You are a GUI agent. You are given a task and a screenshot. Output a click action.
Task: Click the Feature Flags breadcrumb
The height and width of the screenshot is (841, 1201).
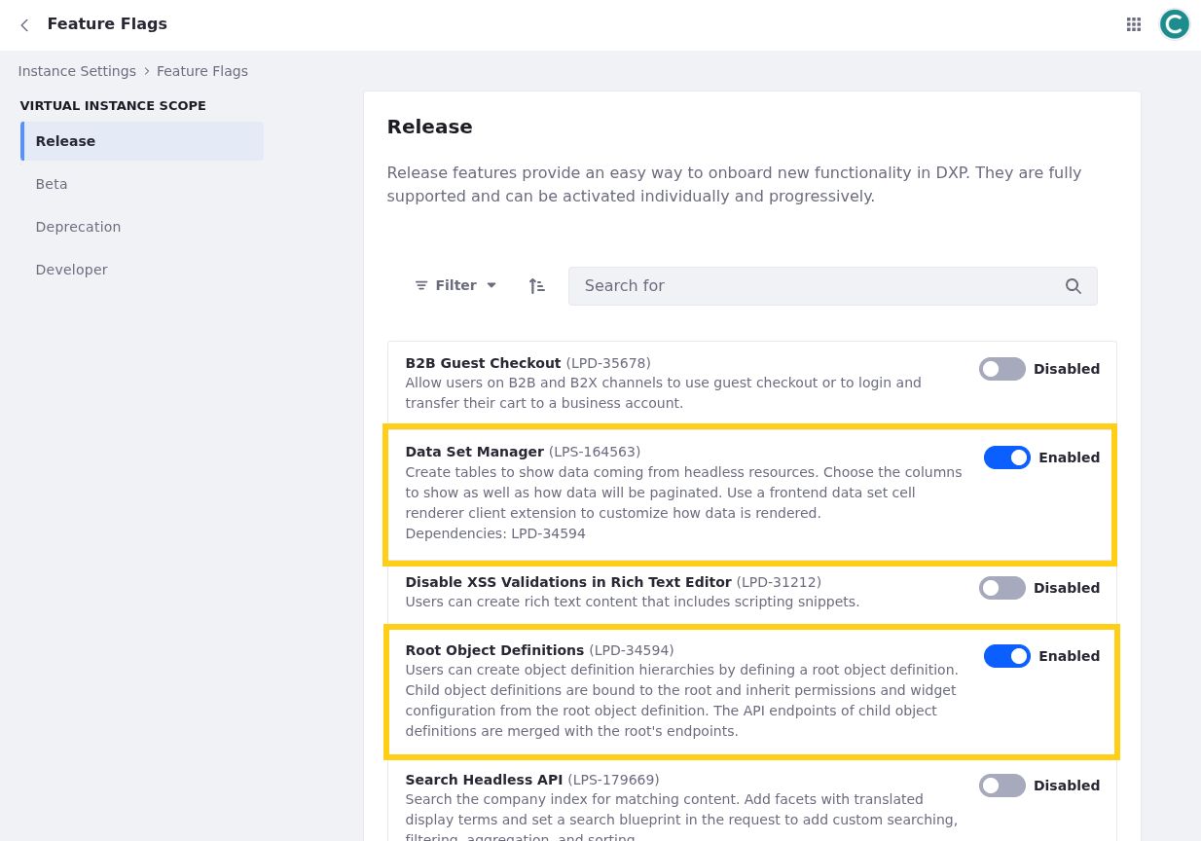[202, 71]
